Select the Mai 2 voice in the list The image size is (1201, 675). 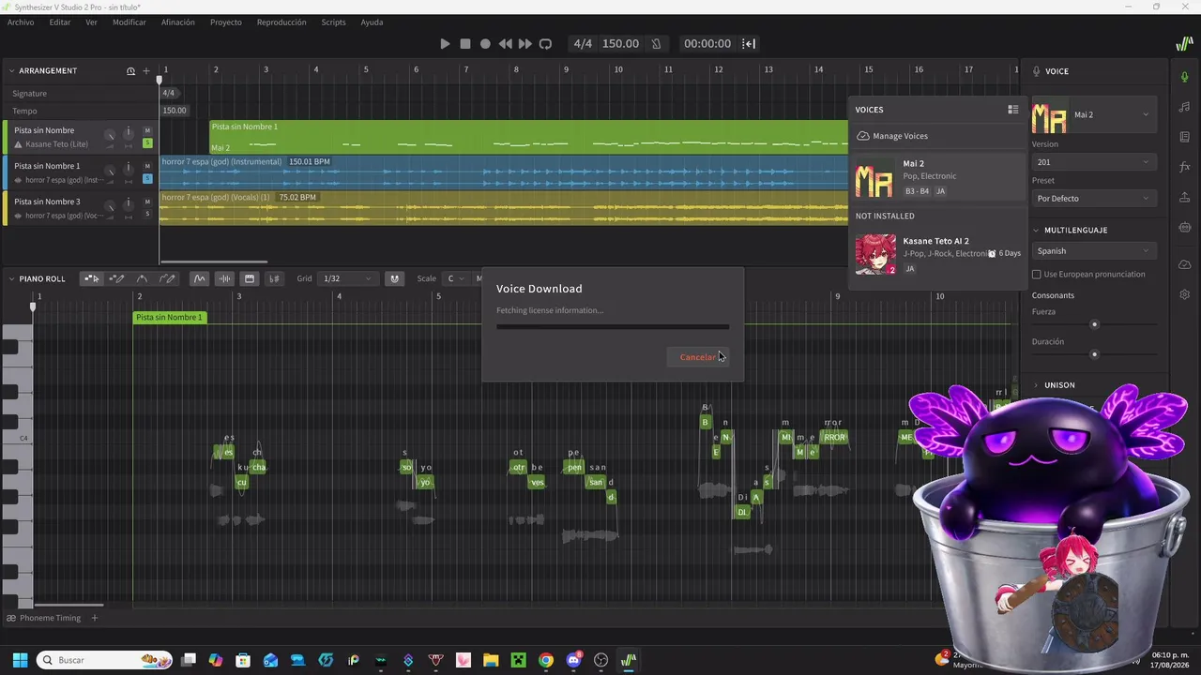[x=937, y=177]
